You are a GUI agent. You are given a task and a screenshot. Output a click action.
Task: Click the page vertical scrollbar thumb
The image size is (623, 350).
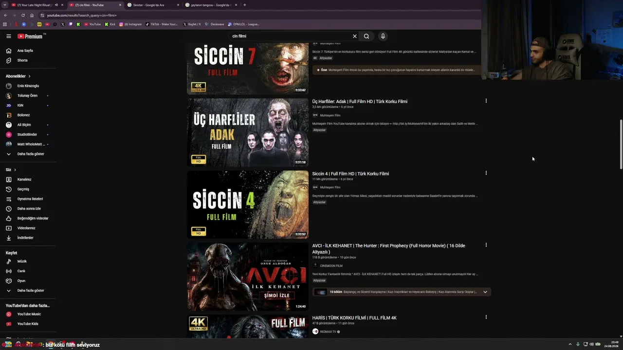click(x=621, y=144)
